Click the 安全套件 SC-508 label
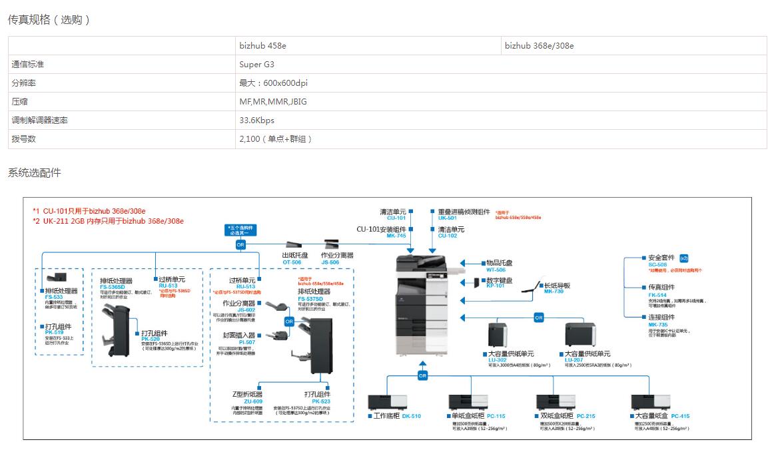This screenshot has width=770, height=450. 661,260
